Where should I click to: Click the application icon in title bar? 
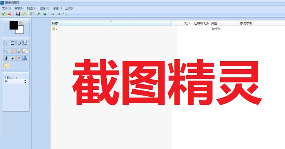tap(2, 3)
